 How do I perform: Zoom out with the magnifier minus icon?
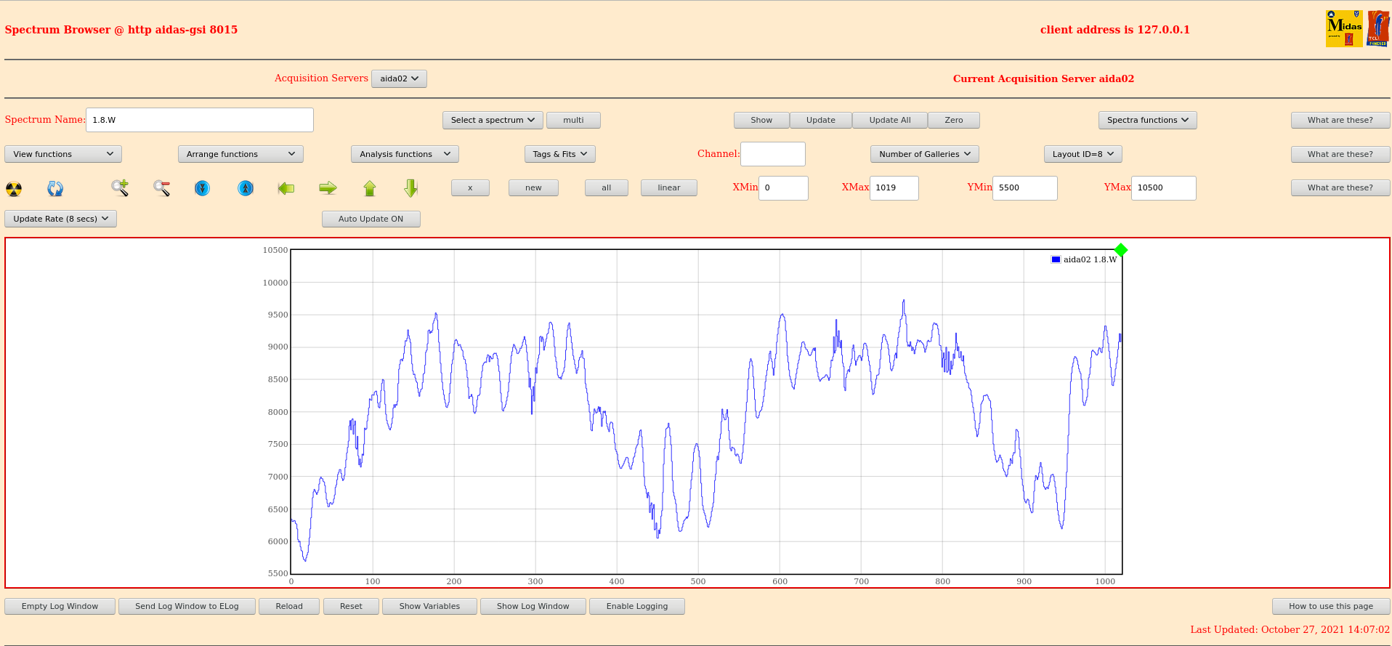pos(161,188)
